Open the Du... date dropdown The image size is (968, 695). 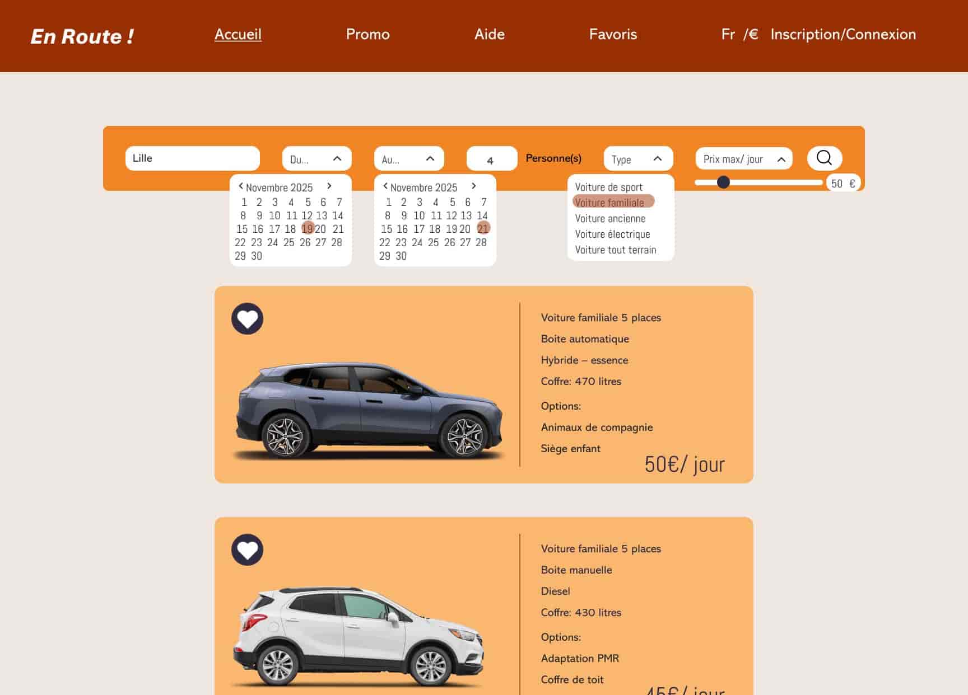coord(317,158)
